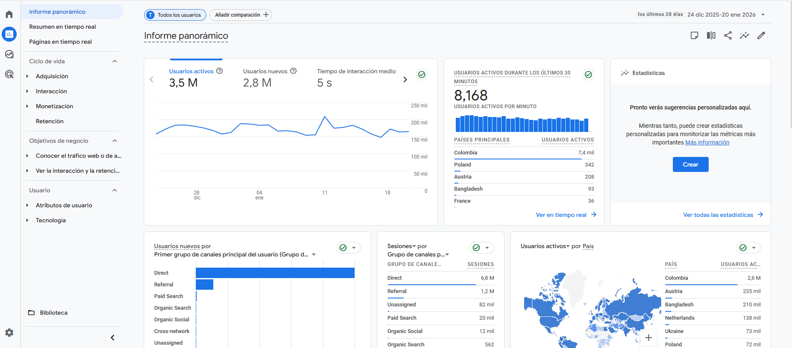Click the share report icon

pos(728,36)
